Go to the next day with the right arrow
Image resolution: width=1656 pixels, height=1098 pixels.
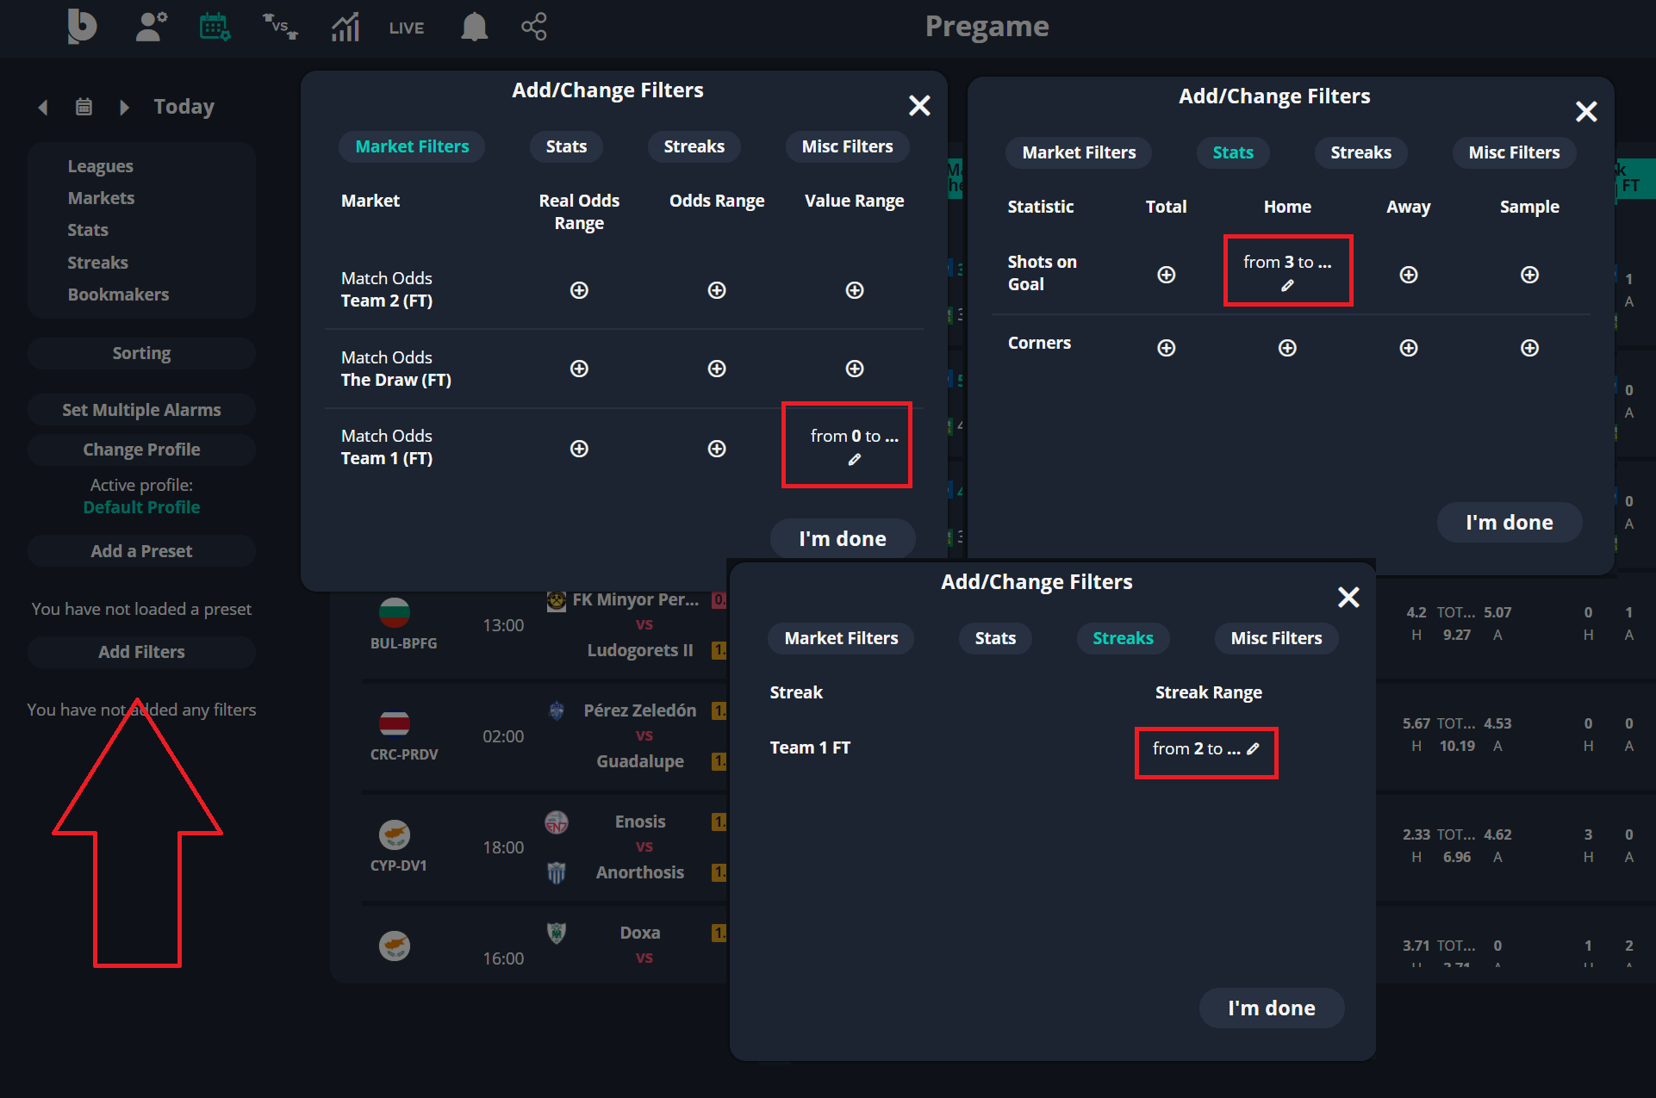[123, 106]
